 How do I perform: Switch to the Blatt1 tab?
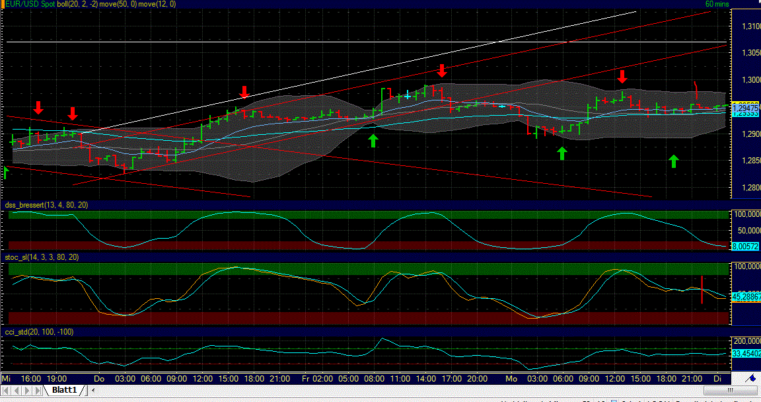click(65, 389)
